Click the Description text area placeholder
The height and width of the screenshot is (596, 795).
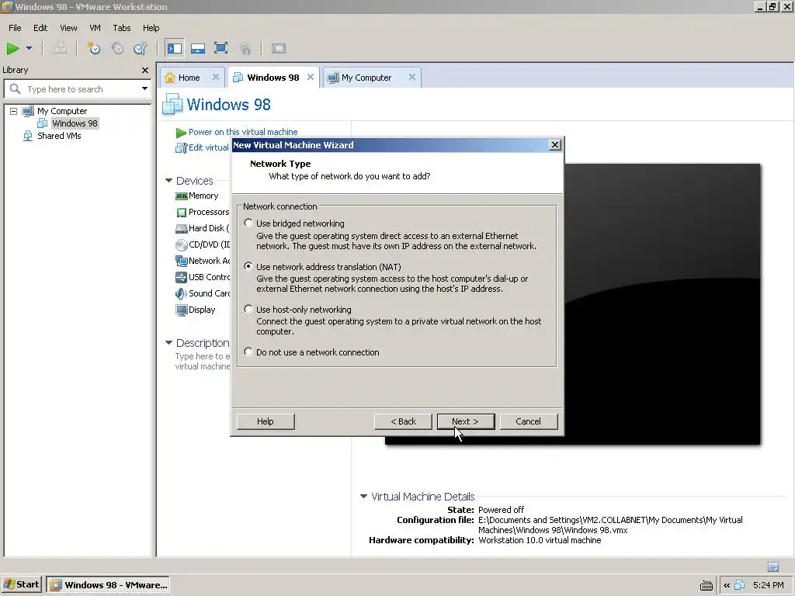pyautogui.click(x=203, y=362)
